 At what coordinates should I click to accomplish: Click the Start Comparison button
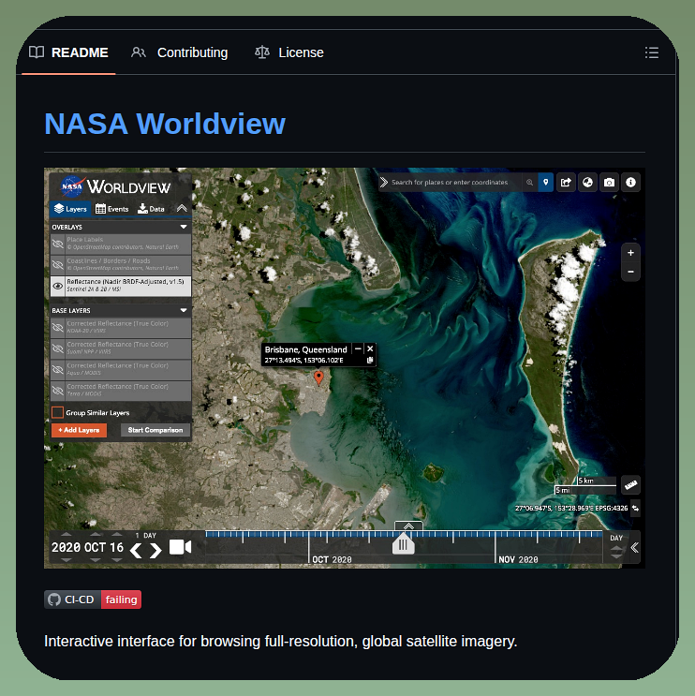click(x=155, y=430)
